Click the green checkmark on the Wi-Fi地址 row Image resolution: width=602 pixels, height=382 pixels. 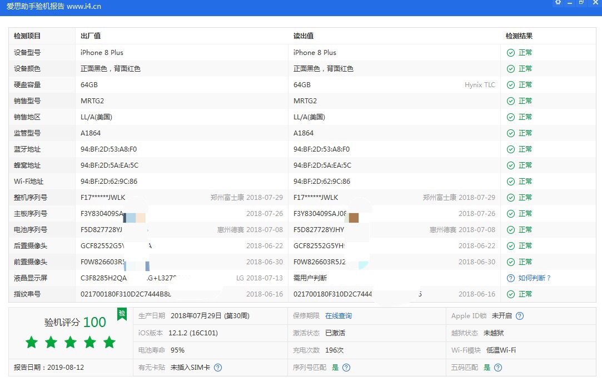[510, 181]
